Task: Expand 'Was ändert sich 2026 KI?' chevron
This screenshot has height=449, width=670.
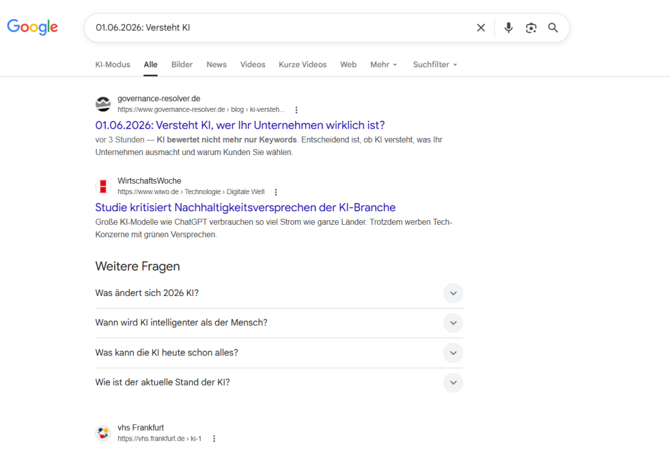Action: 453,293
